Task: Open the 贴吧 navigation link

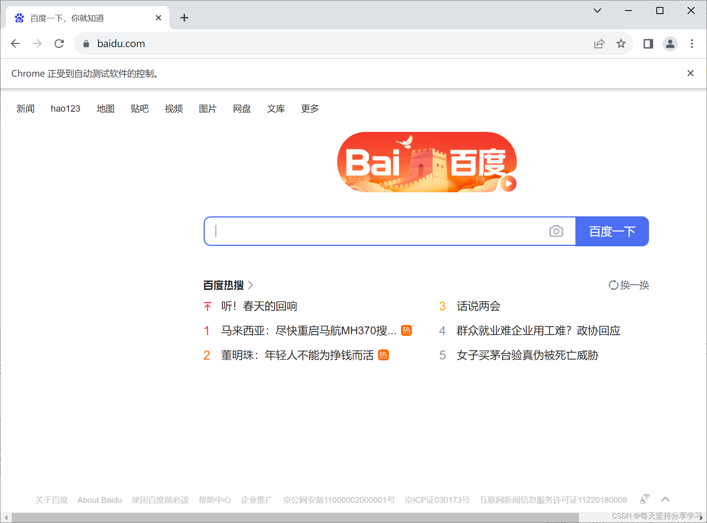Action: 140,109
